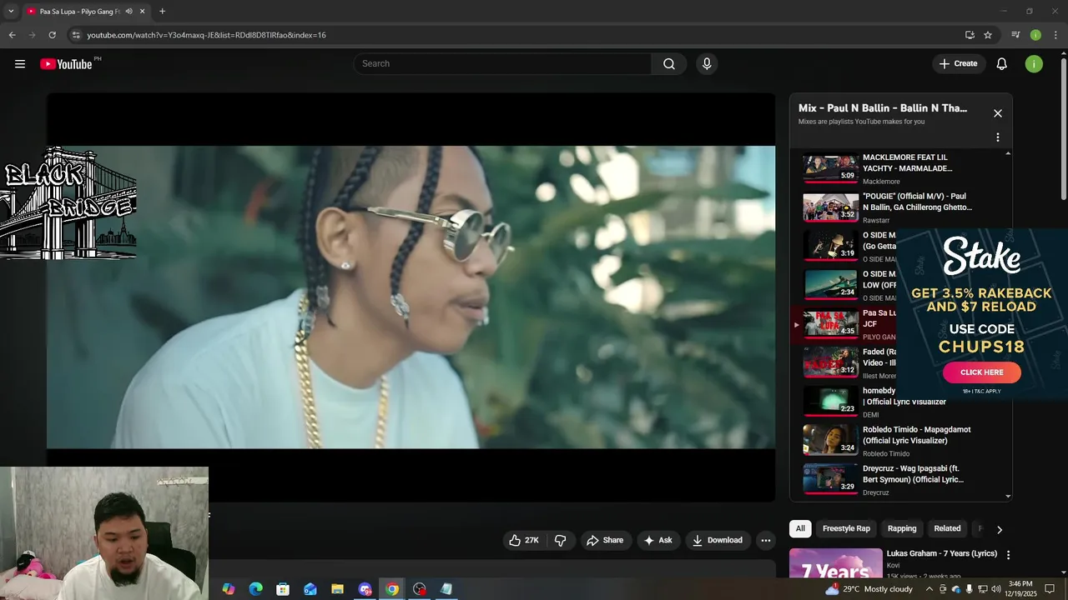
Task: Select the Rapping filter chip
Action: (x=902, y=528)
